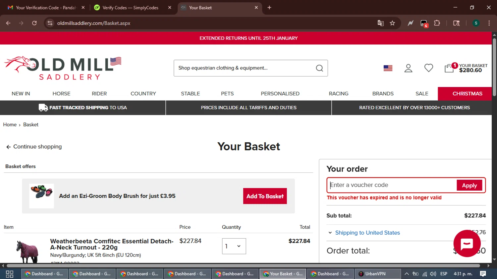Click the Old Mill Saddlery logo
This screenshot has height=279, width=497.
pyautogui.click(x=63, y=68)
